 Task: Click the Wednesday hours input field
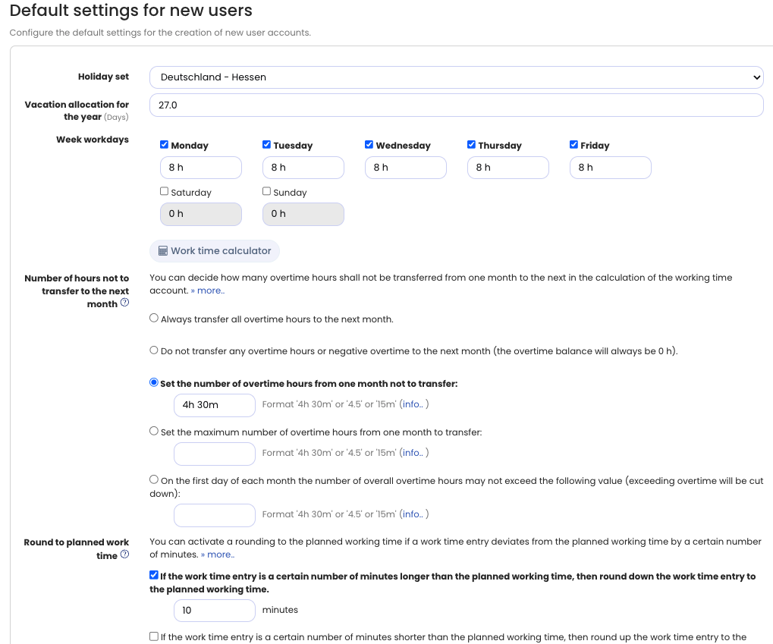[x=405, y=168]
